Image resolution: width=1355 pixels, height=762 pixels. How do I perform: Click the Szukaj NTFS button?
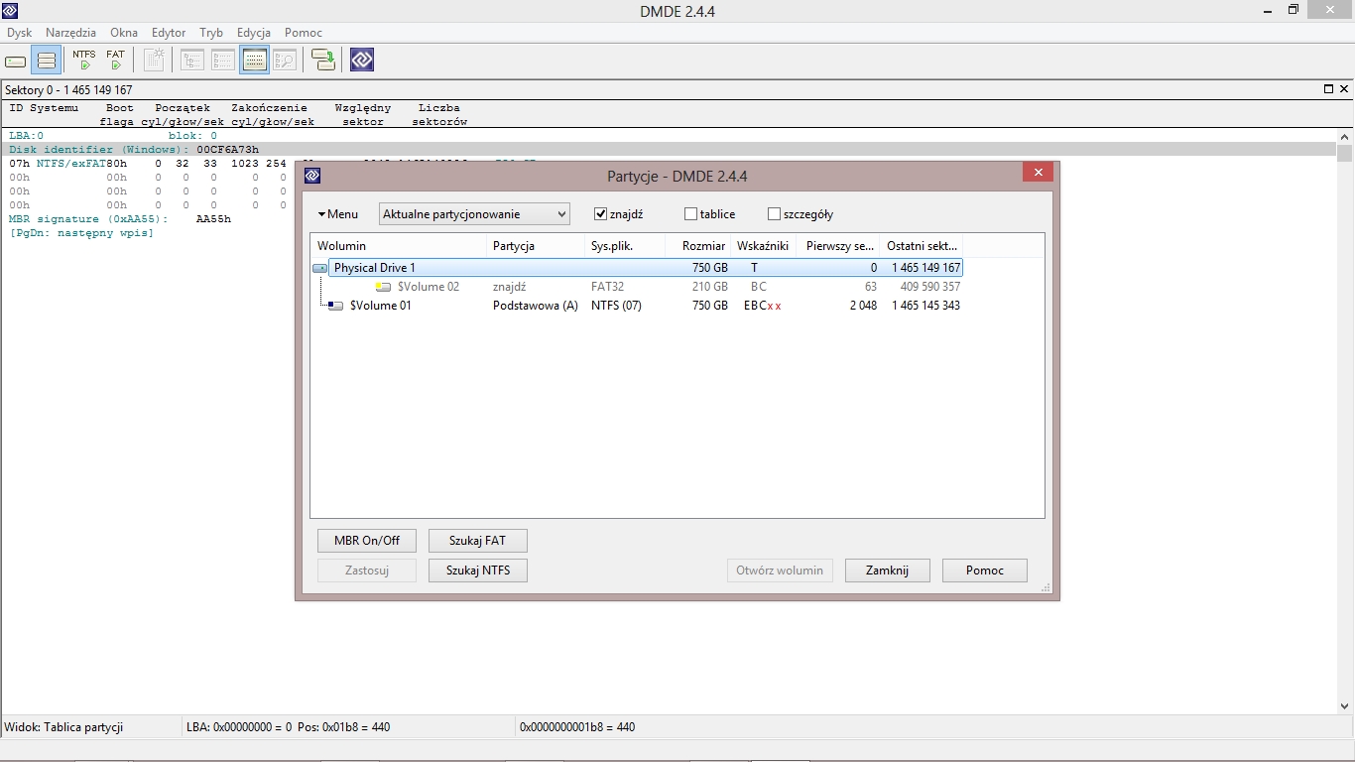478,571
